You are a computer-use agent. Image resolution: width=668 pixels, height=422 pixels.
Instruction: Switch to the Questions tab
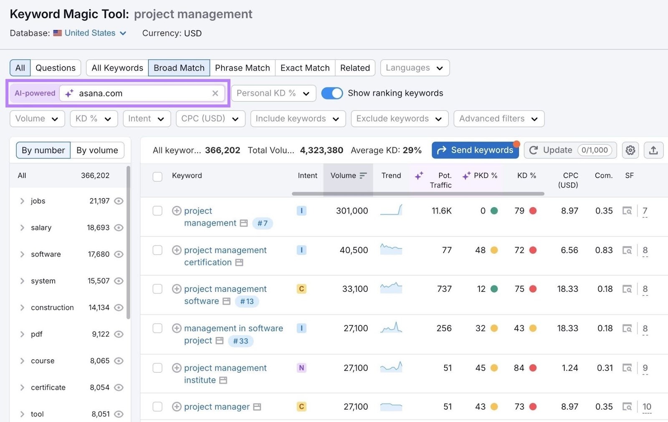point(55,68)
